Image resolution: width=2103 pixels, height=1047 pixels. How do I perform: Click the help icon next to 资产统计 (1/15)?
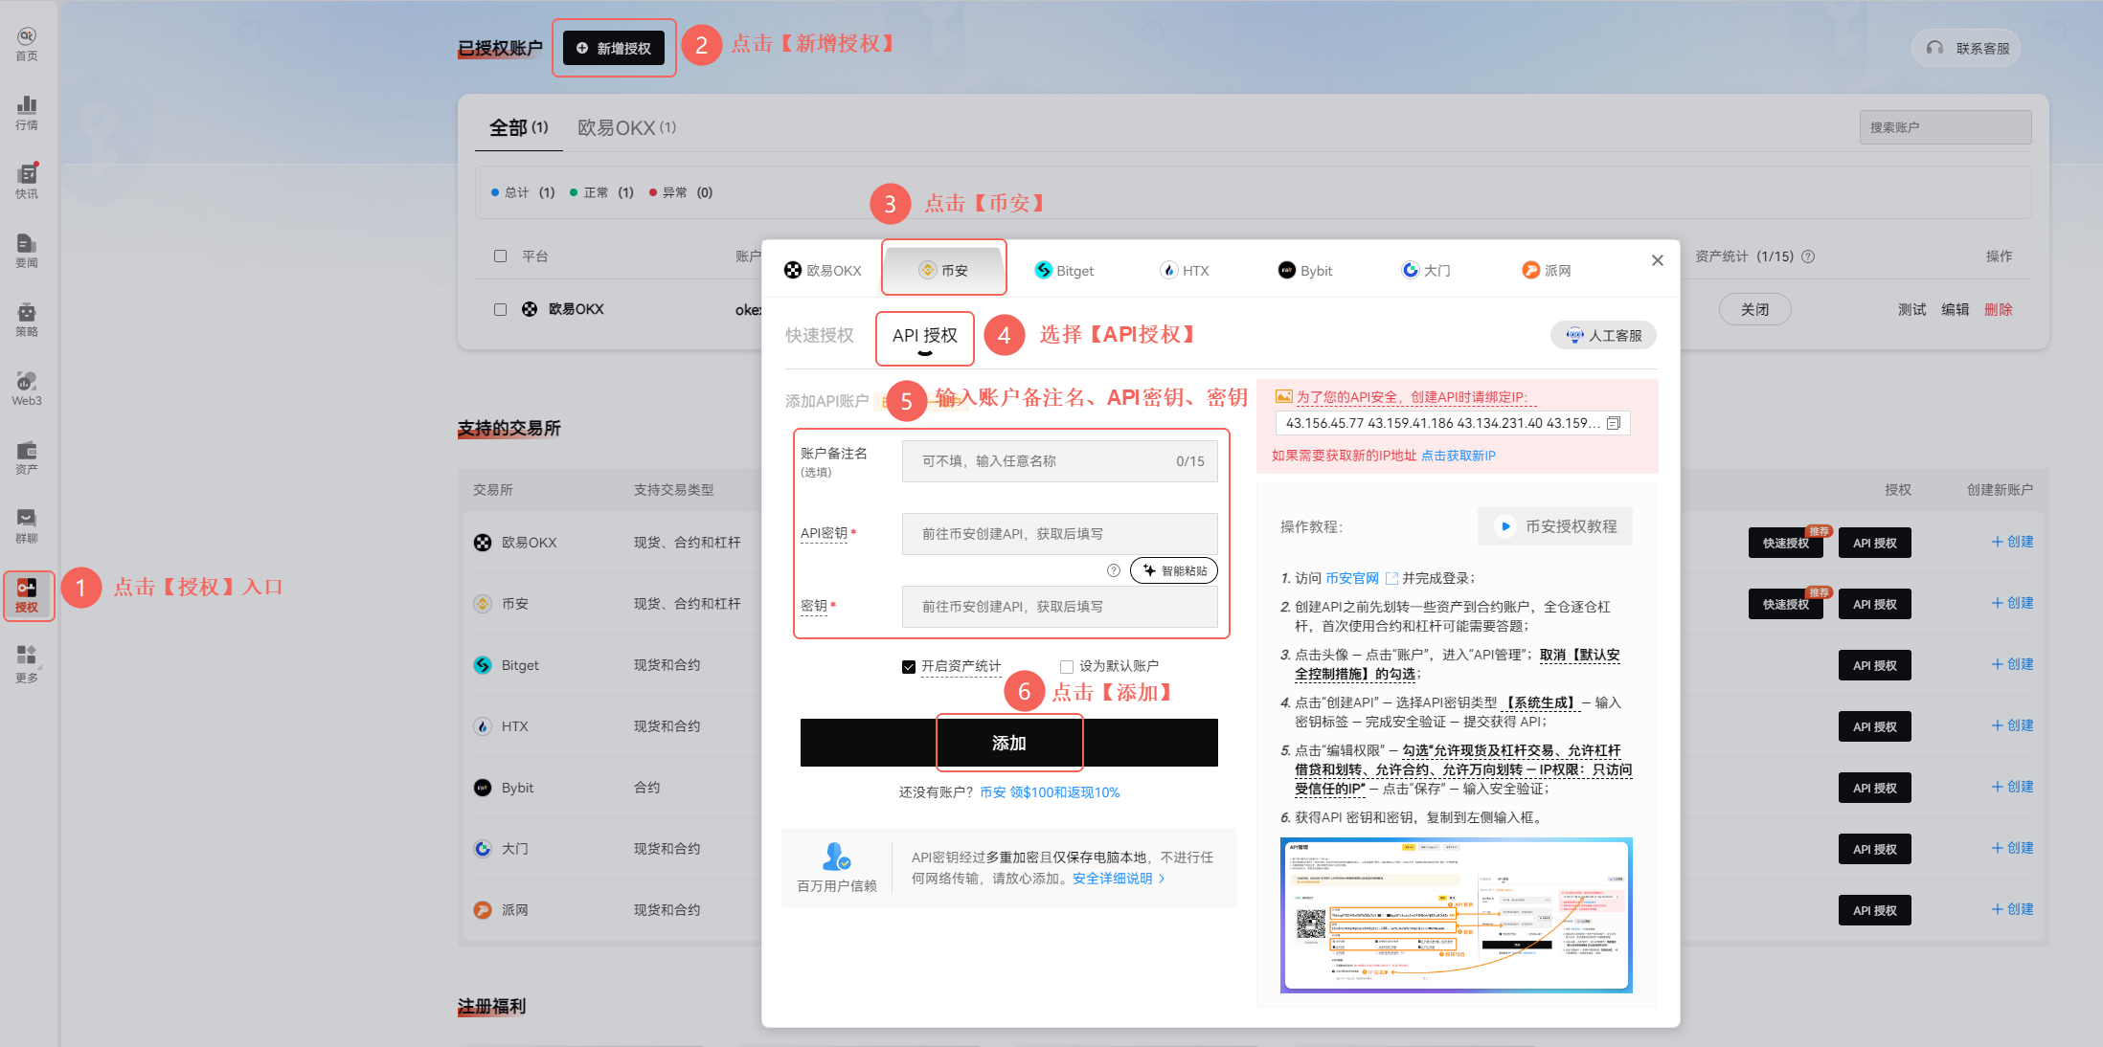tap(1808, 256)
